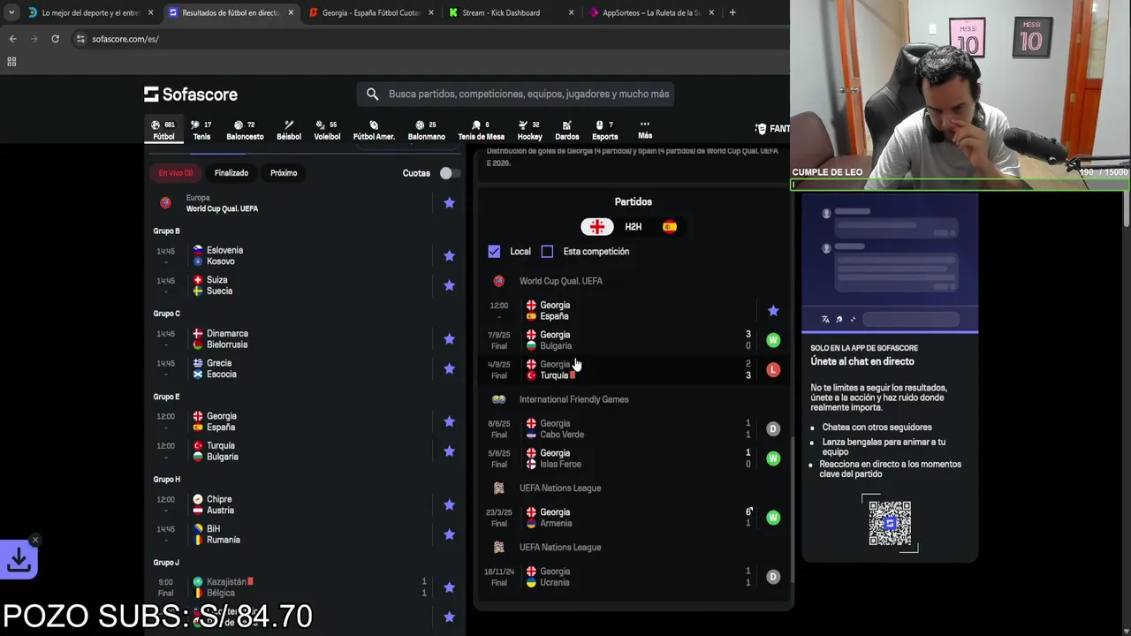Screen dimensions: 1131x636
Task: Open the Voleibol sport category
Action: point(327,130)
